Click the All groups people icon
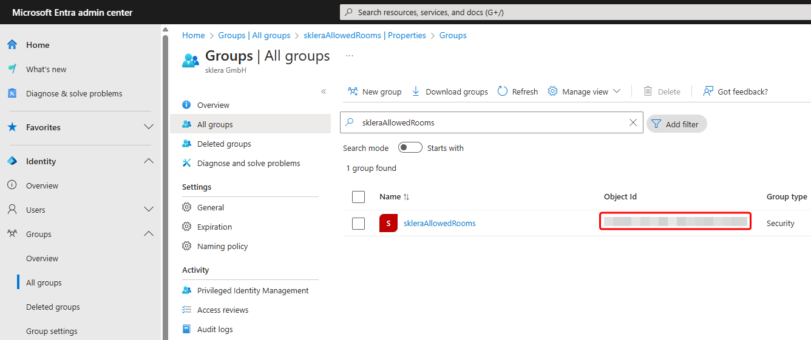 [x=187, y=124]
